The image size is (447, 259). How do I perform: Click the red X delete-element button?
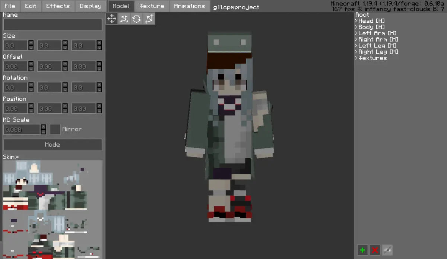click(375, 250)
